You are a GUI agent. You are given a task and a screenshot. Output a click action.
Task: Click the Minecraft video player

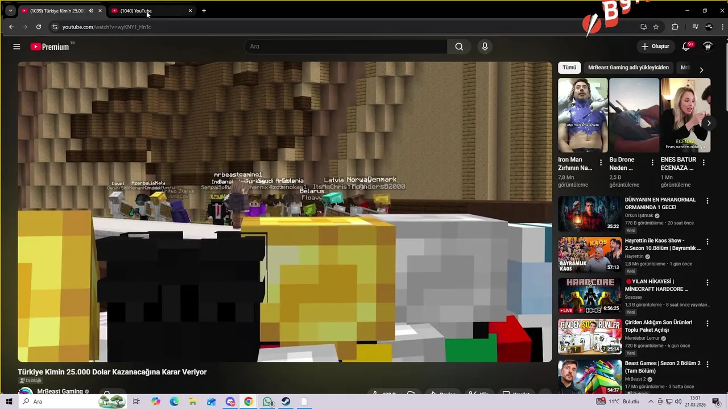tap(284, 211)
